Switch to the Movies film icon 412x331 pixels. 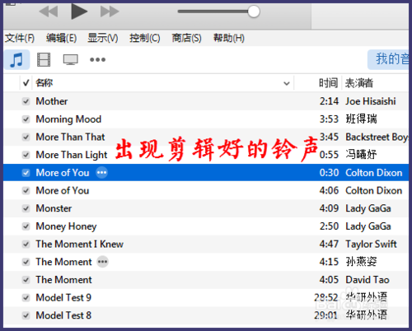click(44, 59)
